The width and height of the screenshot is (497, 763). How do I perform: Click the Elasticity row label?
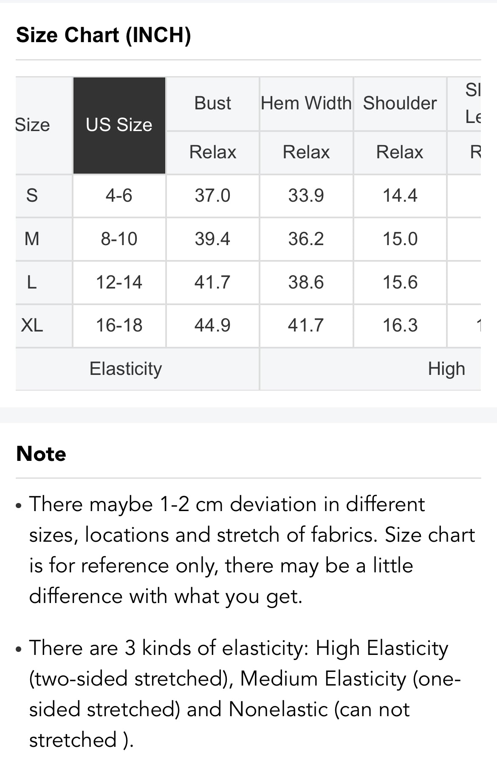(126, 369)
